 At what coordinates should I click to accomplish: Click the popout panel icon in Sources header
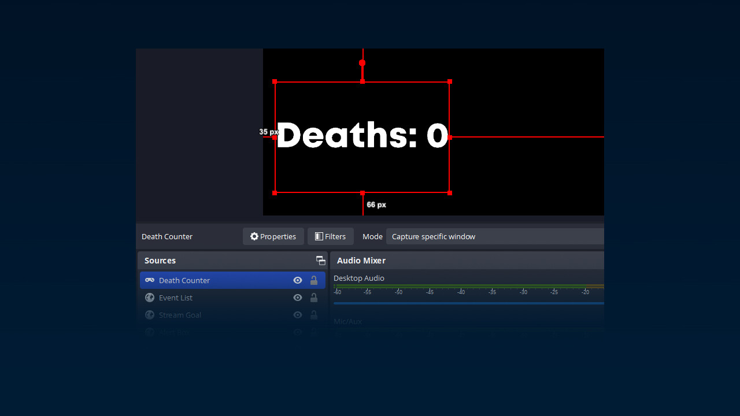point(320,261)
